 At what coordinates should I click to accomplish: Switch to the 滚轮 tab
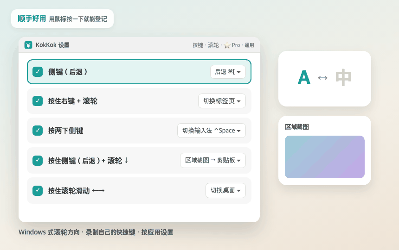tap(213, 45)
